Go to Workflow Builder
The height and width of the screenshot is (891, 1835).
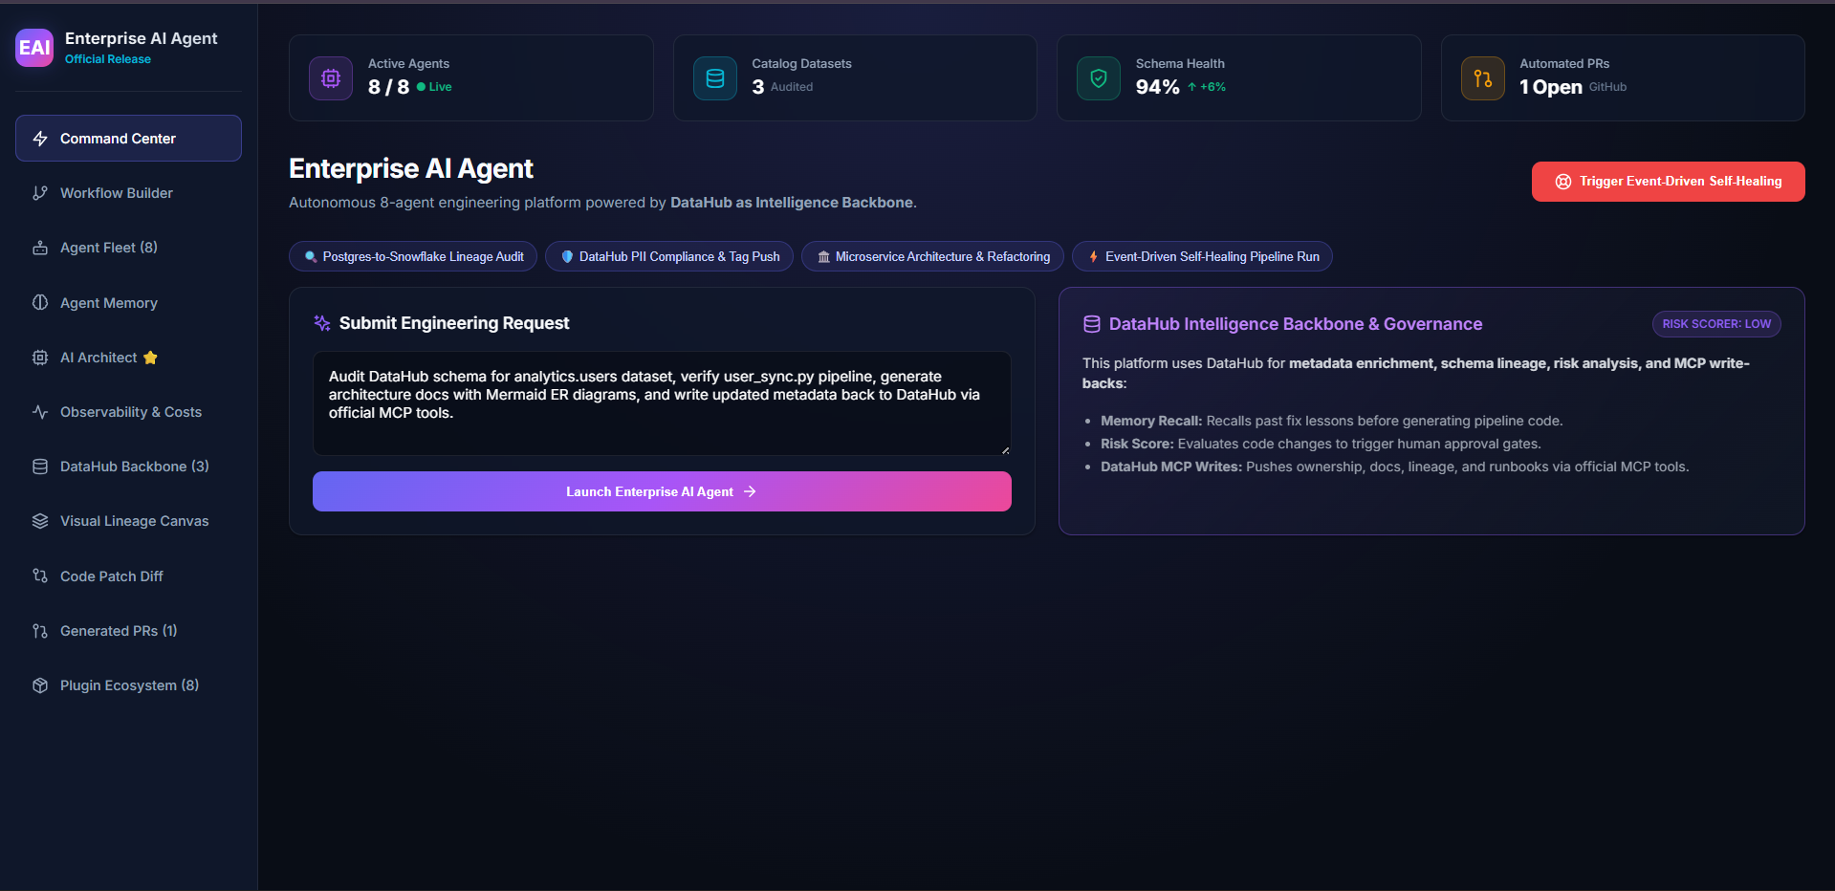pyautogui.click(x=128, y=193)
